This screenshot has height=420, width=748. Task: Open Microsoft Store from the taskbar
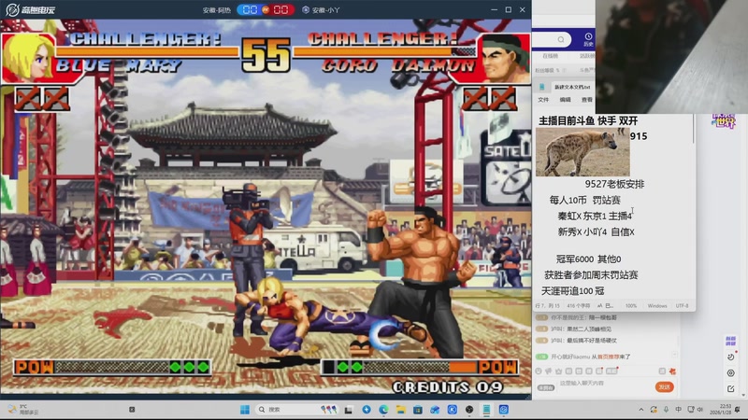pos(417,410)
